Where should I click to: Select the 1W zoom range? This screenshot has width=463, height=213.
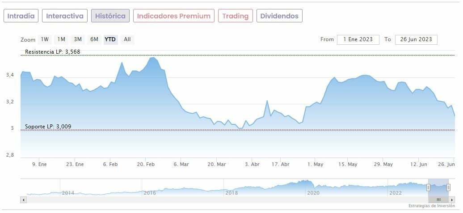[x=45, y=39]
